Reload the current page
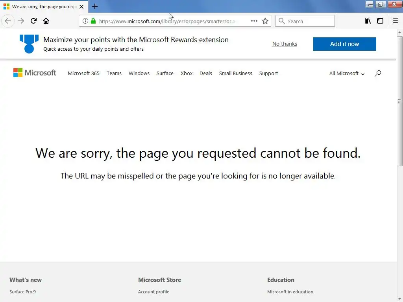 pyautogui.click(x=33, y=21)
